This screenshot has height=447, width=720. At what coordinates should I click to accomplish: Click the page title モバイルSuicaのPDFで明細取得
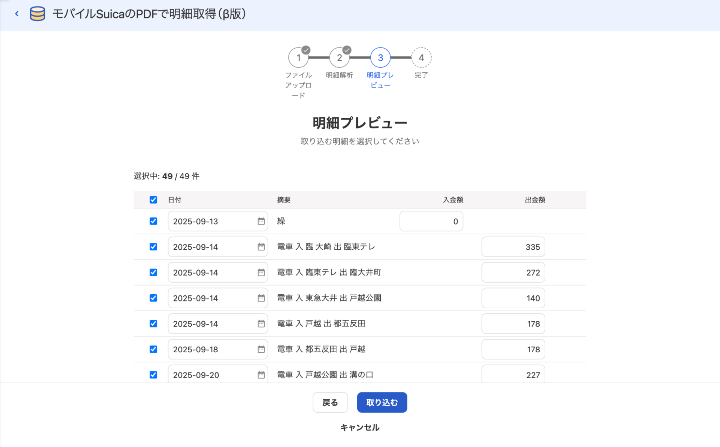(x=149, y=14)
